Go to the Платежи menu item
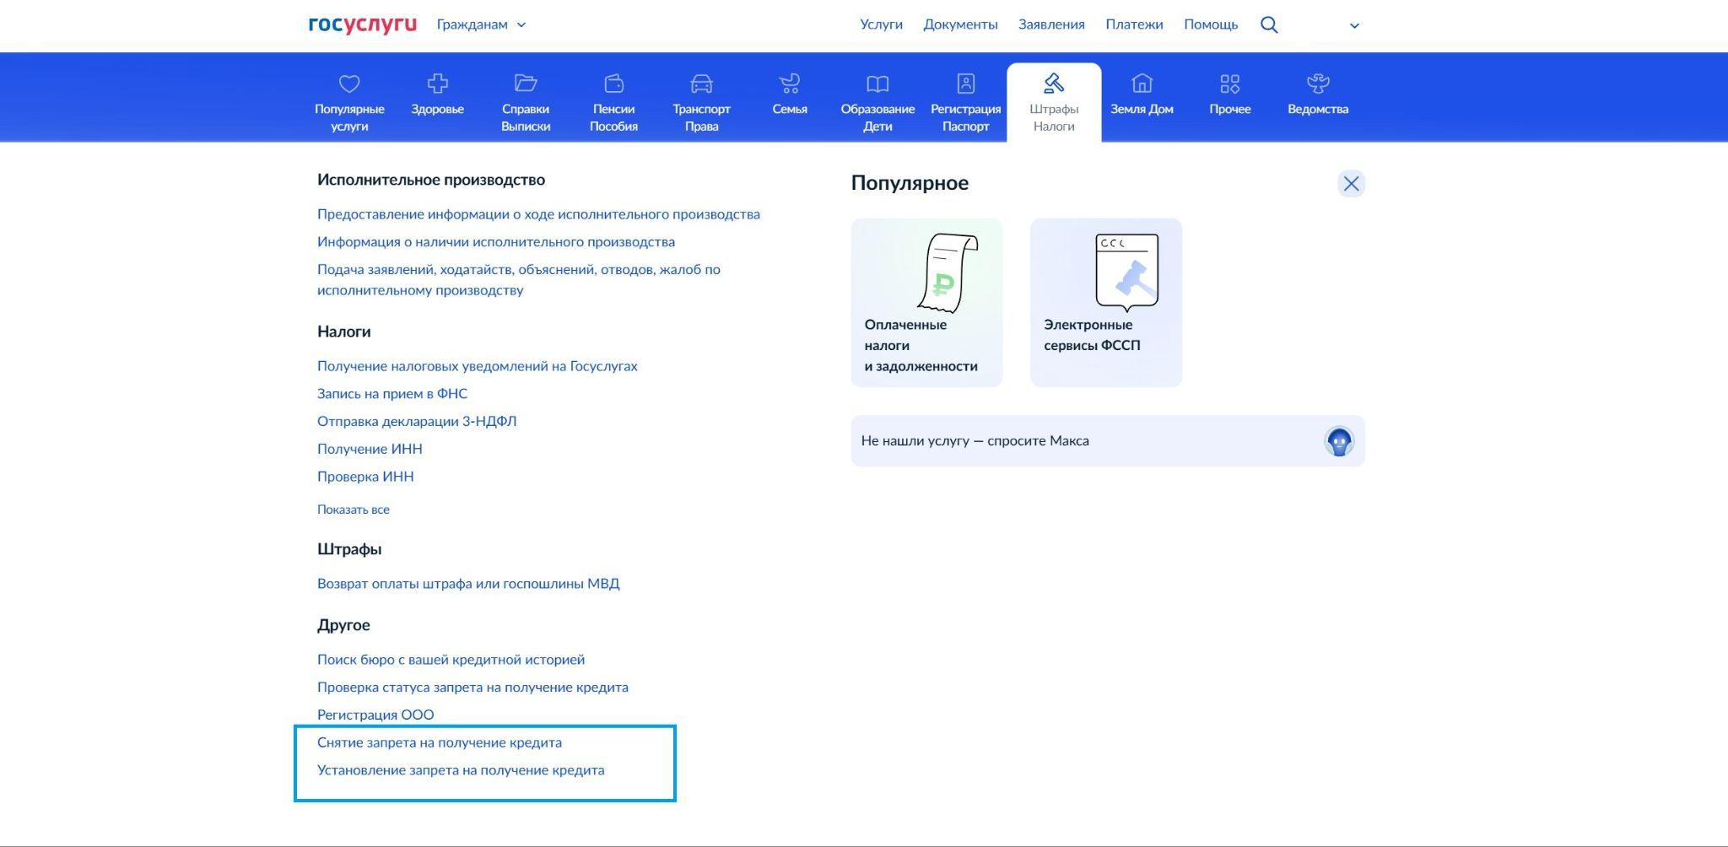Viewport: 1728px width, 847px height. [x=1134, y=24]
